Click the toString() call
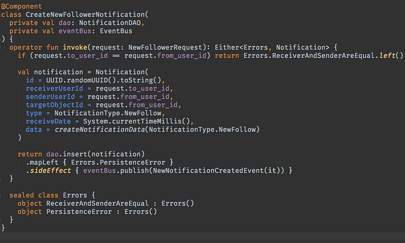The image size is (405, 243). point(141,80)
